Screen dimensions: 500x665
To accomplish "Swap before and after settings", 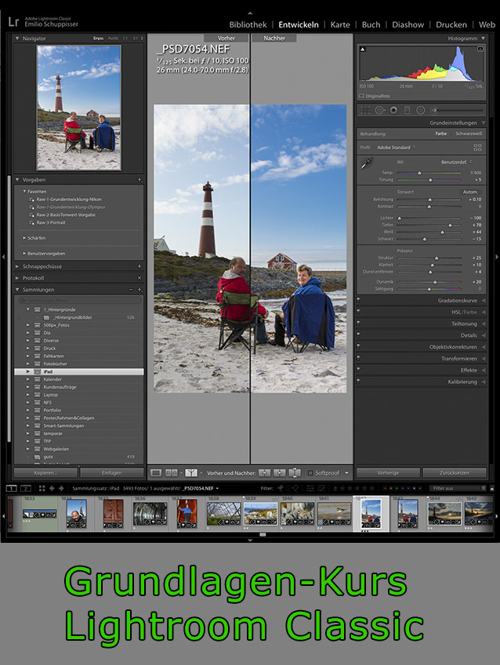I will click(x=295, y=472).
